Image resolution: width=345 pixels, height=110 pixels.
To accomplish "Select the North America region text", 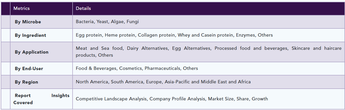I will click(92, 82).
